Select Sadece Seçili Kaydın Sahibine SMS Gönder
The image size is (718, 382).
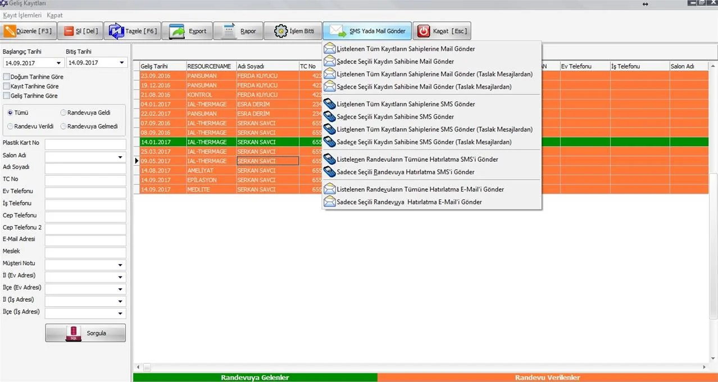pyautogui.click(x=431, y=117)
